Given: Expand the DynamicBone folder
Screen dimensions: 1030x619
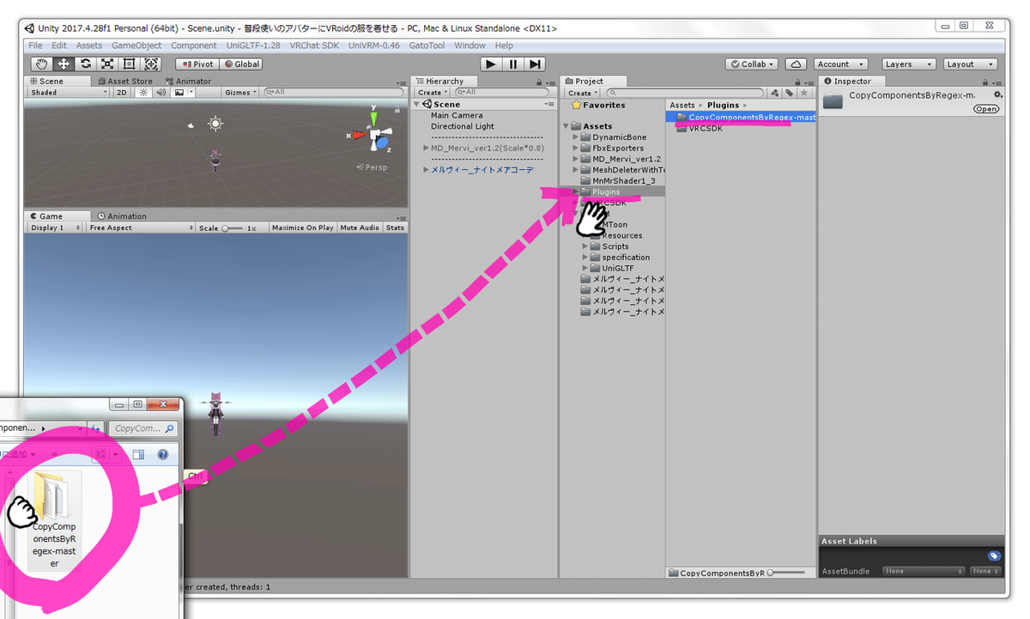Looking at the screenshot, I should pyautogui.click(x=576, y=137).
